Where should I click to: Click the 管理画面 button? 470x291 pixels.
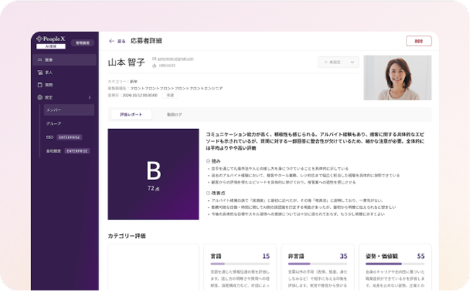click(x=84, y=42)
